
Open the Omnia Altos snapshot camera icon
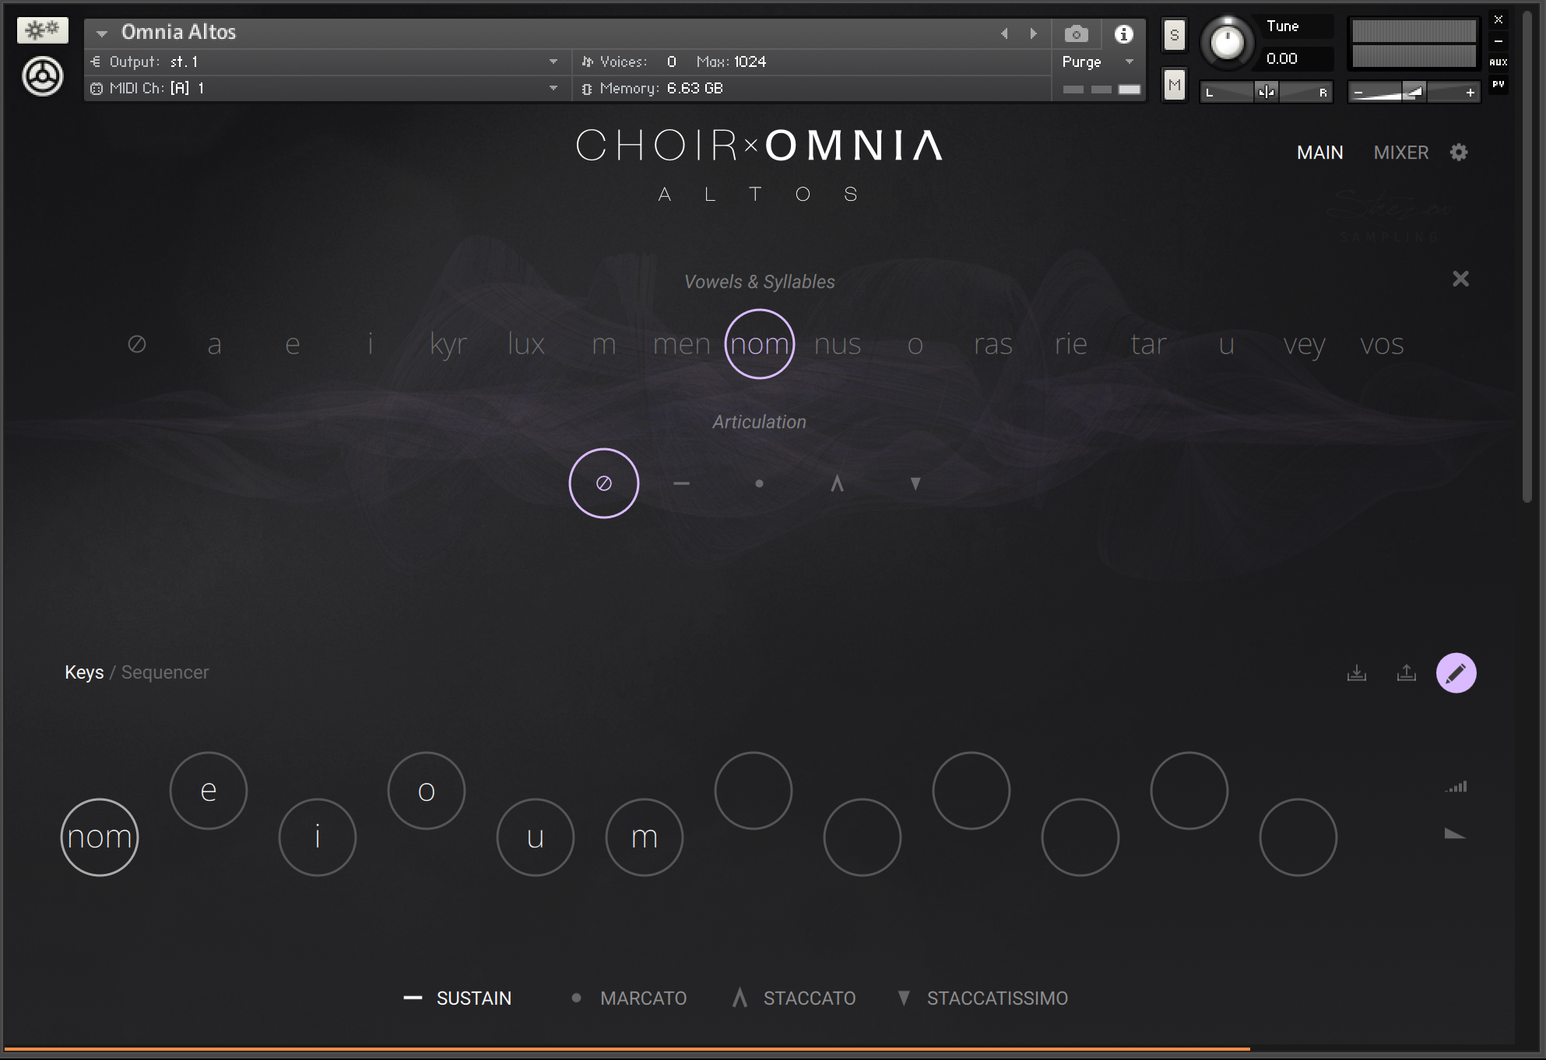(1076, 33)
